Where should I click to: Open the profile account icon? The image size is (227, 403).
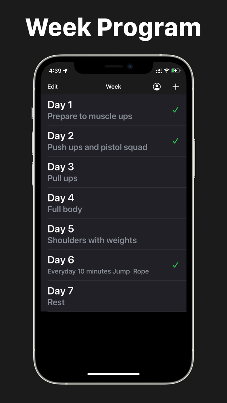[x=157, y=86]
